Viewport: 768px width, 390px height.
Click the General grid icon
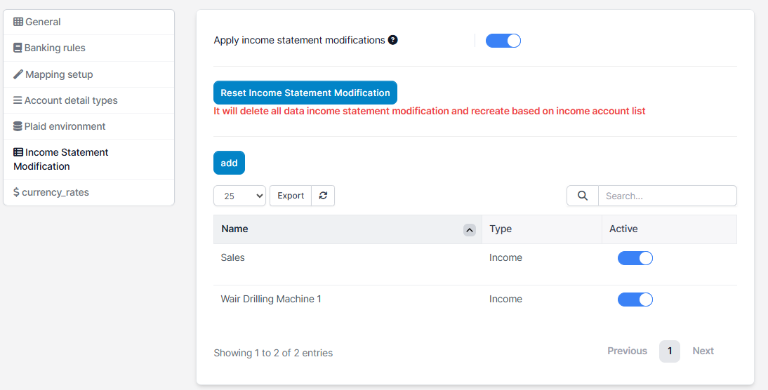pyautogui.click(x=18, y=22)
